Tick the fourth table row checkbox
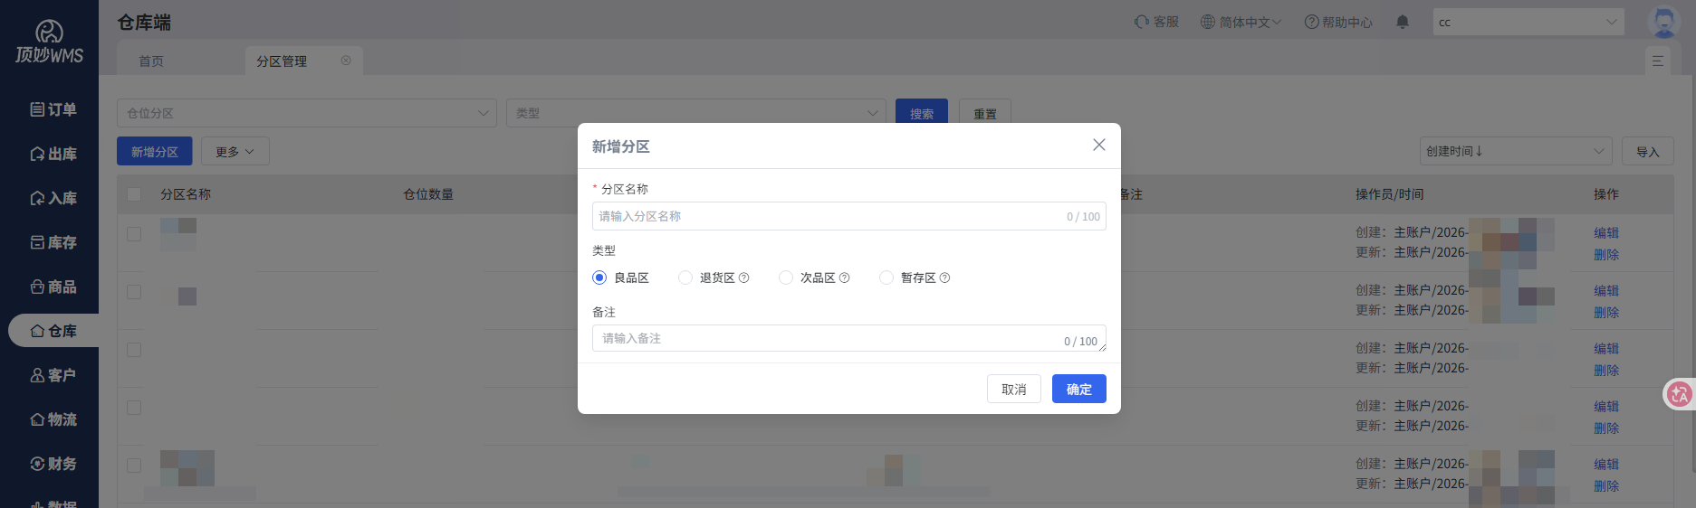 tap(134, 408)
